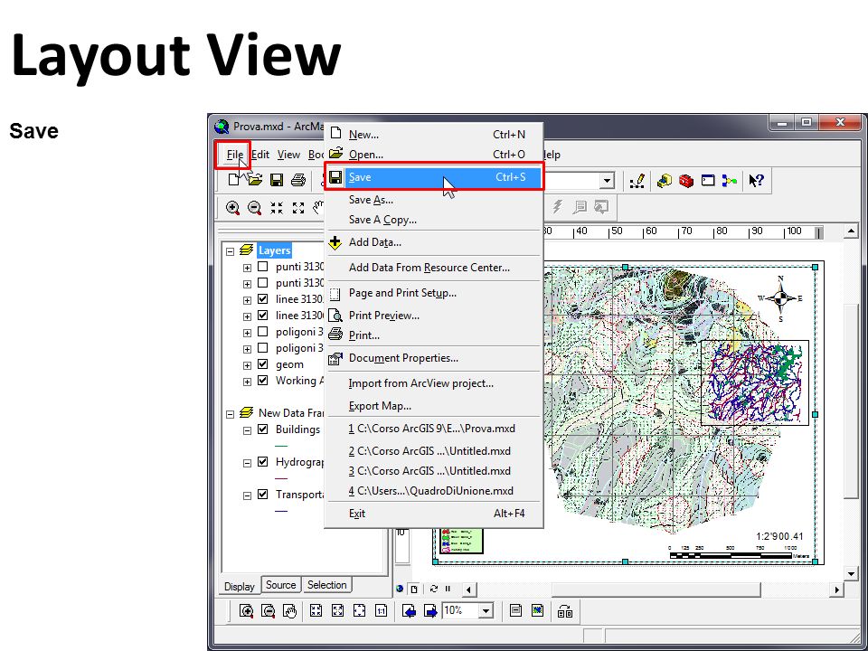Switch to Data View globe icon
868x651 pixels.
coord(401,589)
